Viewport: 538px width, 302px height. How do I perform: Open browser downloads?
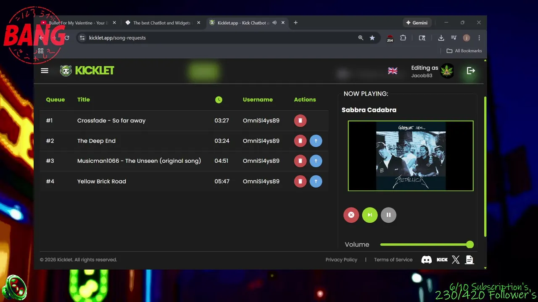coord(441,38)
